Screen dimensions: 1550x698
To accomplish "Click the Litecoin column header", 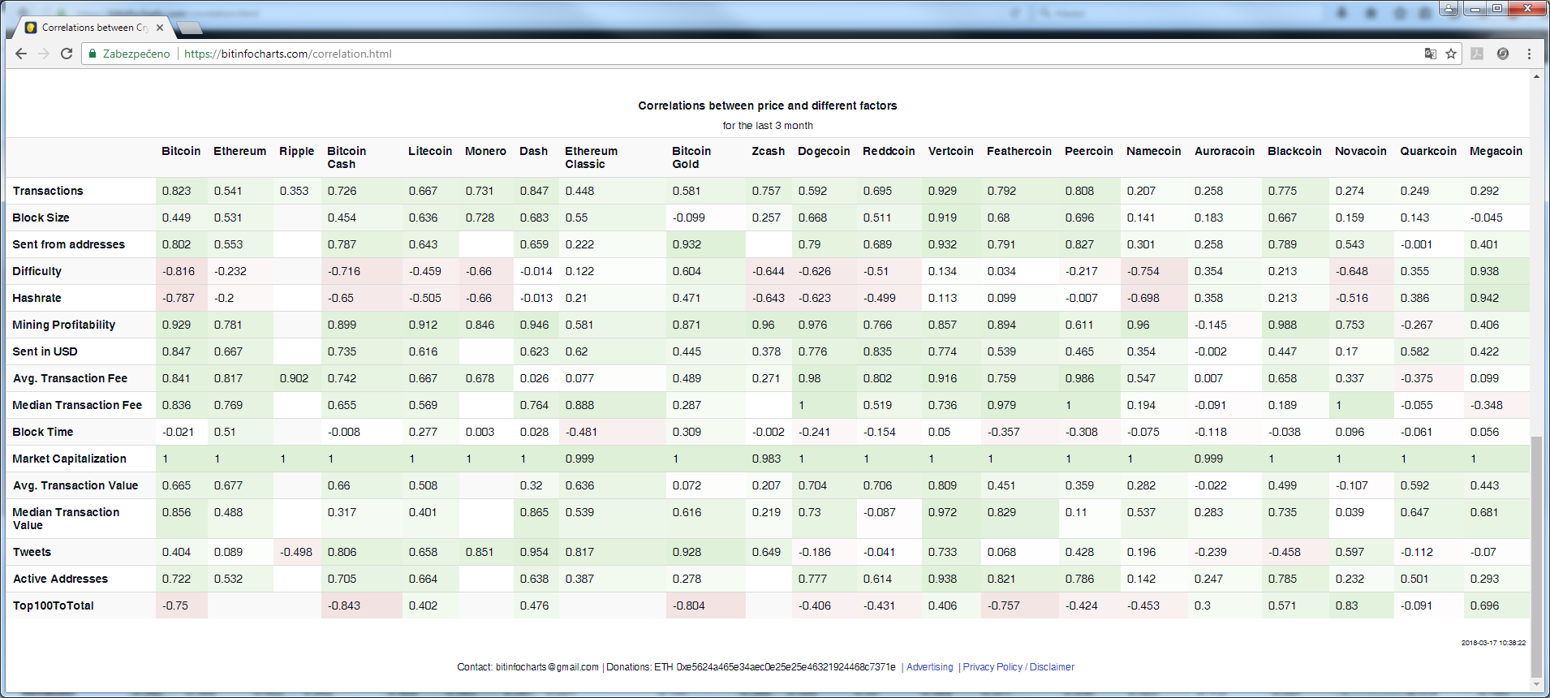I will click(x=430, y=151).
